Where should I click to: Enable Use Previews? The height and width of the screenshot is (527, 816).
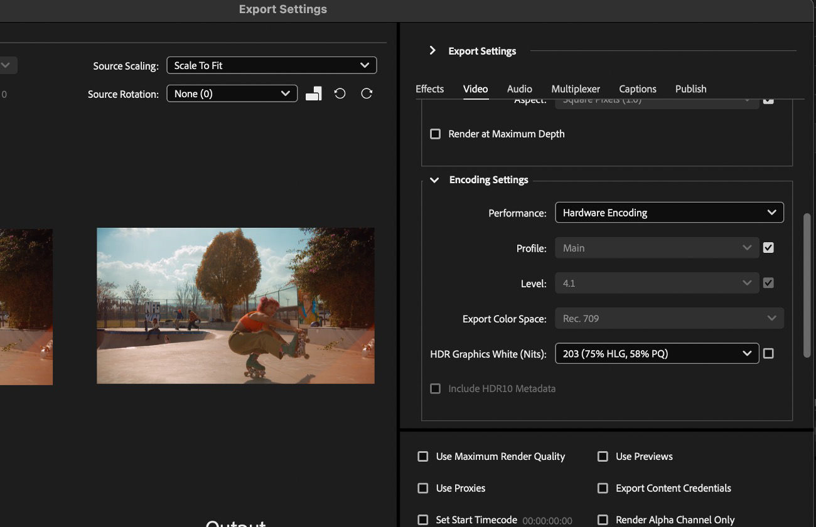(x=603, y=456)
